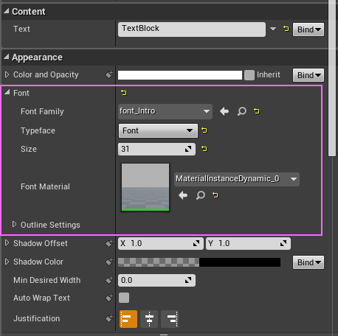The height and width of the screenshot is (336, 338).
Task: Select left text justification
Action: click(x=128, y=319)
